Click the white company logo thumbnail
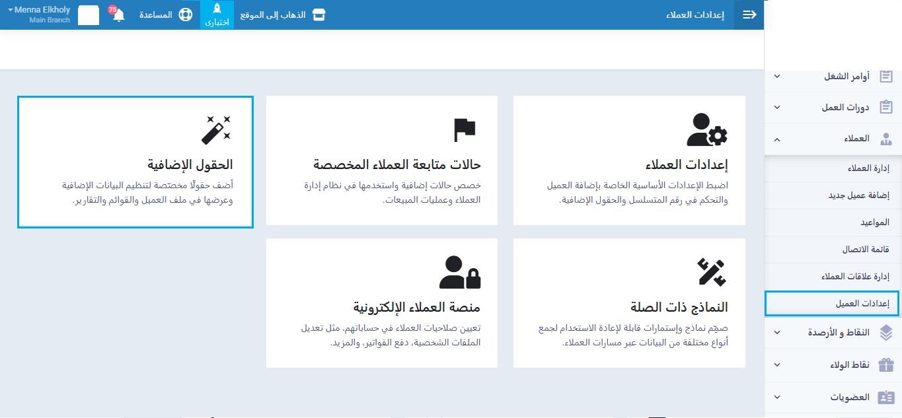The height and width of the screenshot is (418, 902). (89, 15)
